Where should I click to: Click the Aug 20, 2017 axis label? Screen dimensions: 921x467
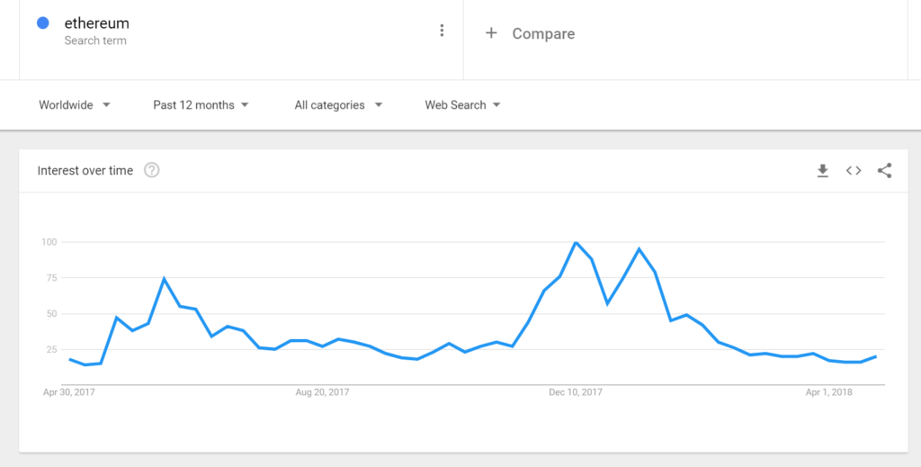click(322, 392)
